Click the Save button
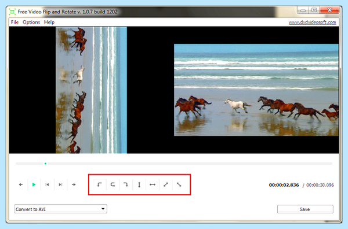348x229 pixels. (x=305, y=209)
